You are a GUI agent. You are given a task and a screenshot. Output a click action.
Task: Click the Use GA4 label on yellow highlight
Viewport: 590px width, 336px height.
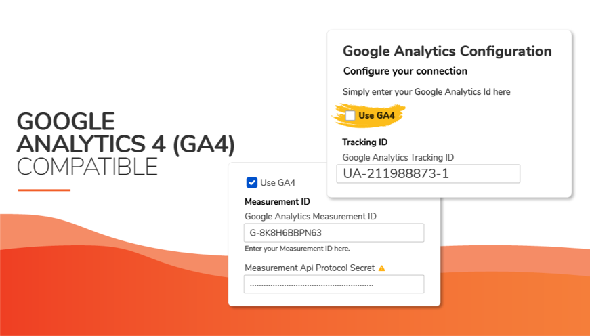pyautogui.click(x=377, y=116)
